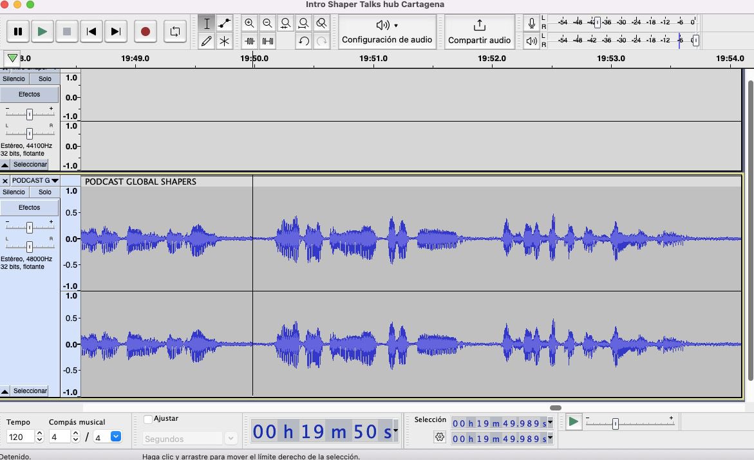
Task: Select the Envelope tool
Action: 225,23
